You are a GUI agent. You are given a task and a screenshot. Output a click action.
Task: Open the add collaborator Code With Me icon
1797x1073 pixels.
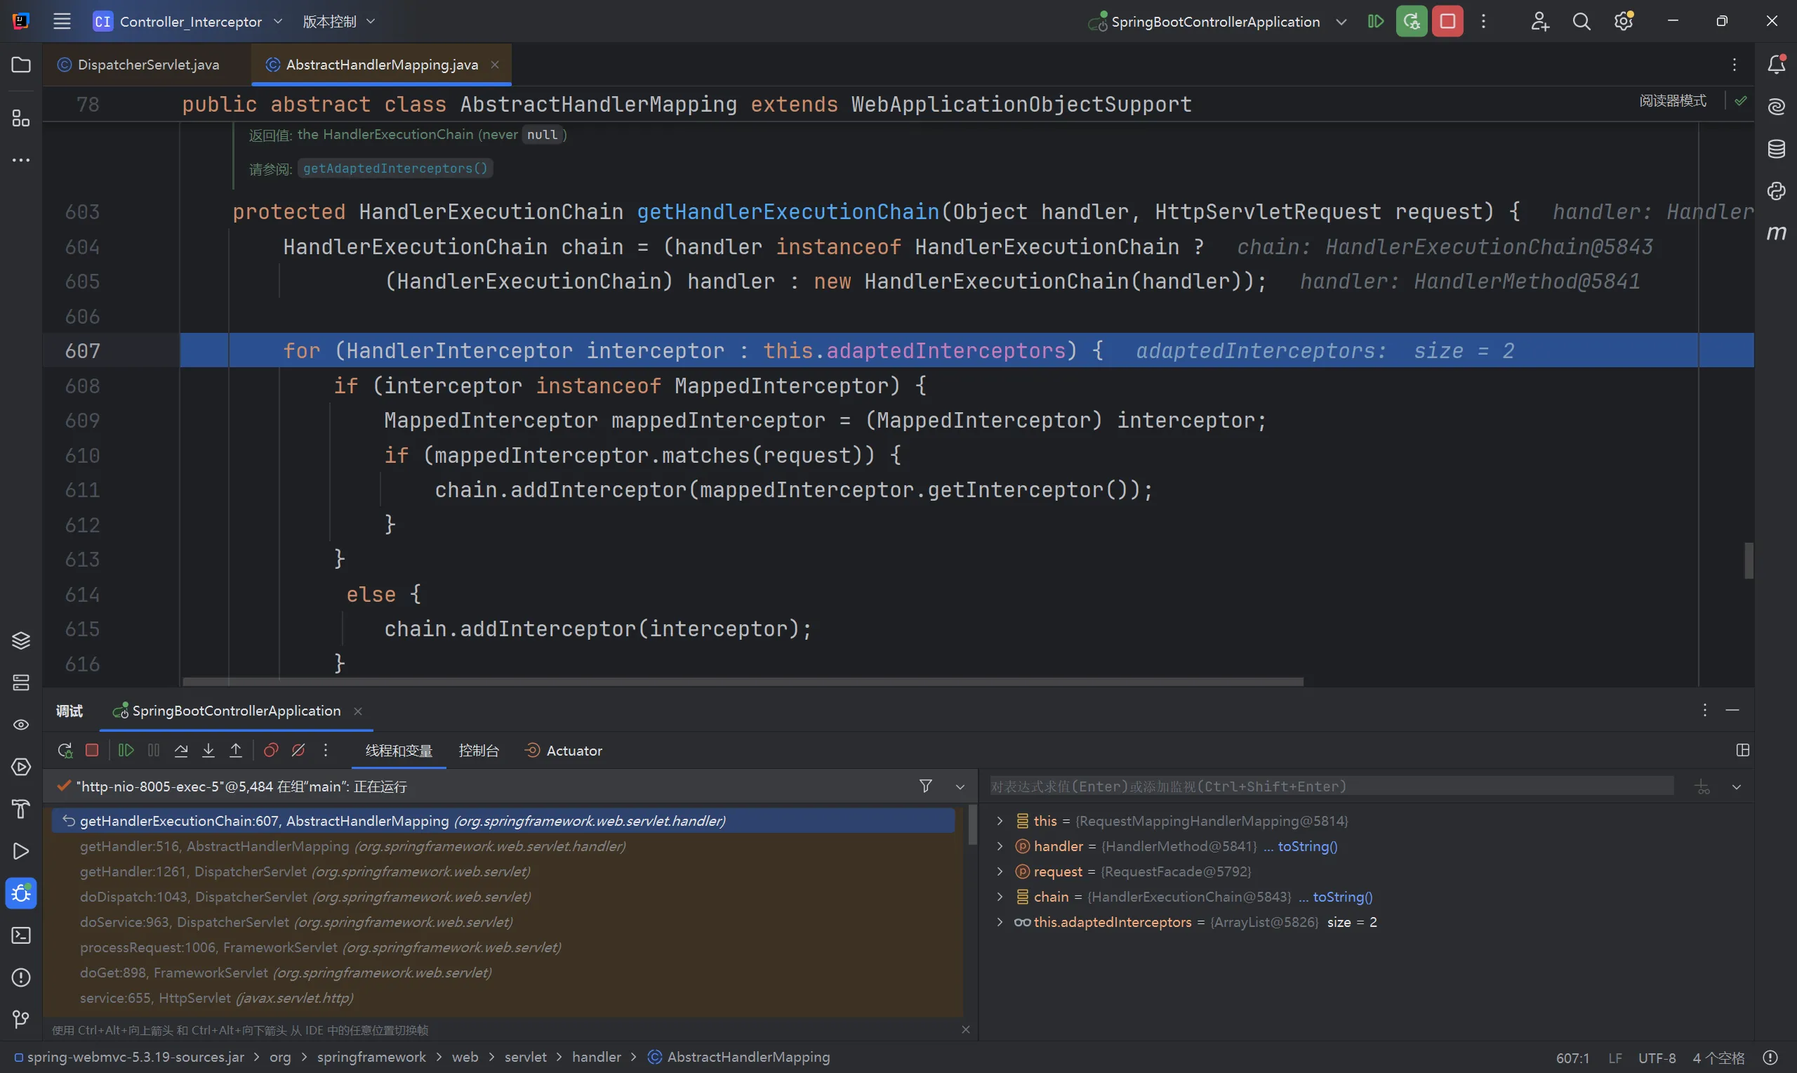(x=1539, y=22)
